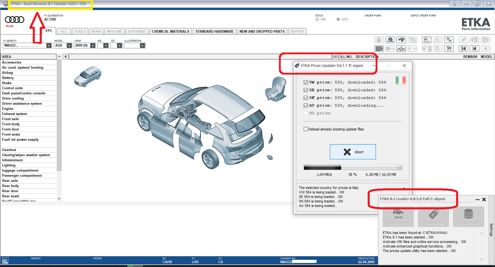Click the document over car icon
The height and width of the screenshot is (267, 495).
438,49
